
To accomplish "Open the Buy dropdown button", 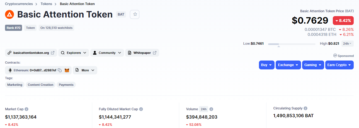I will 267,65.
